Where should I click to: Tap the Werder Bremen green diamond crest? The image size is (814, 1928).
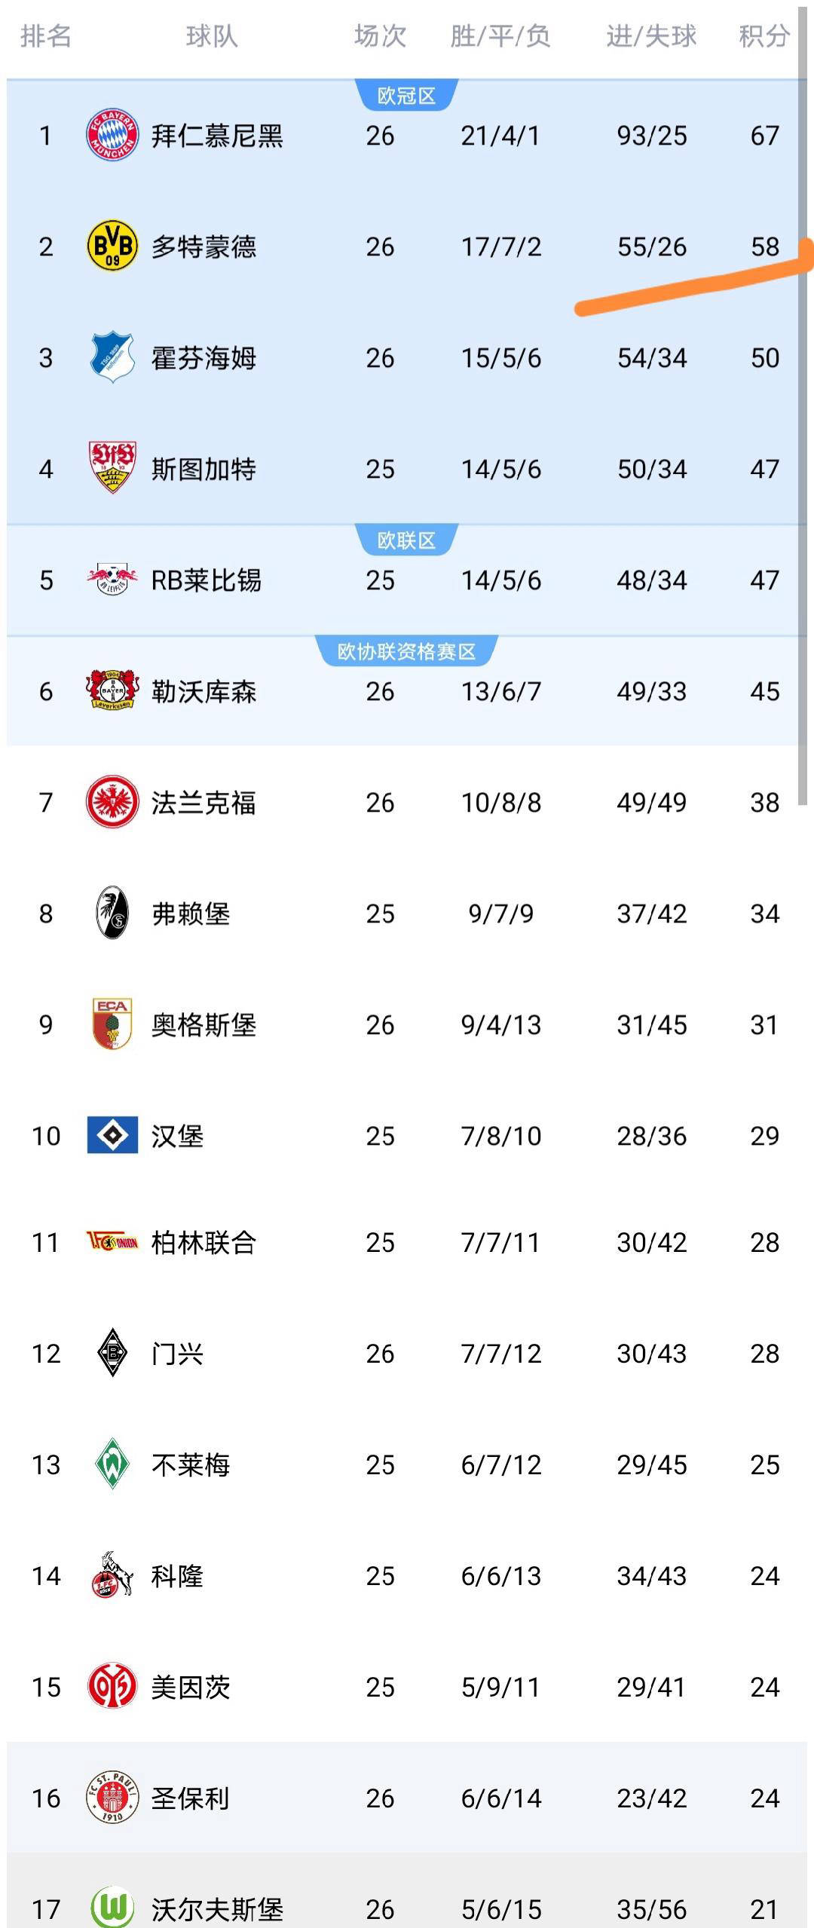[x=112, y=1464]
